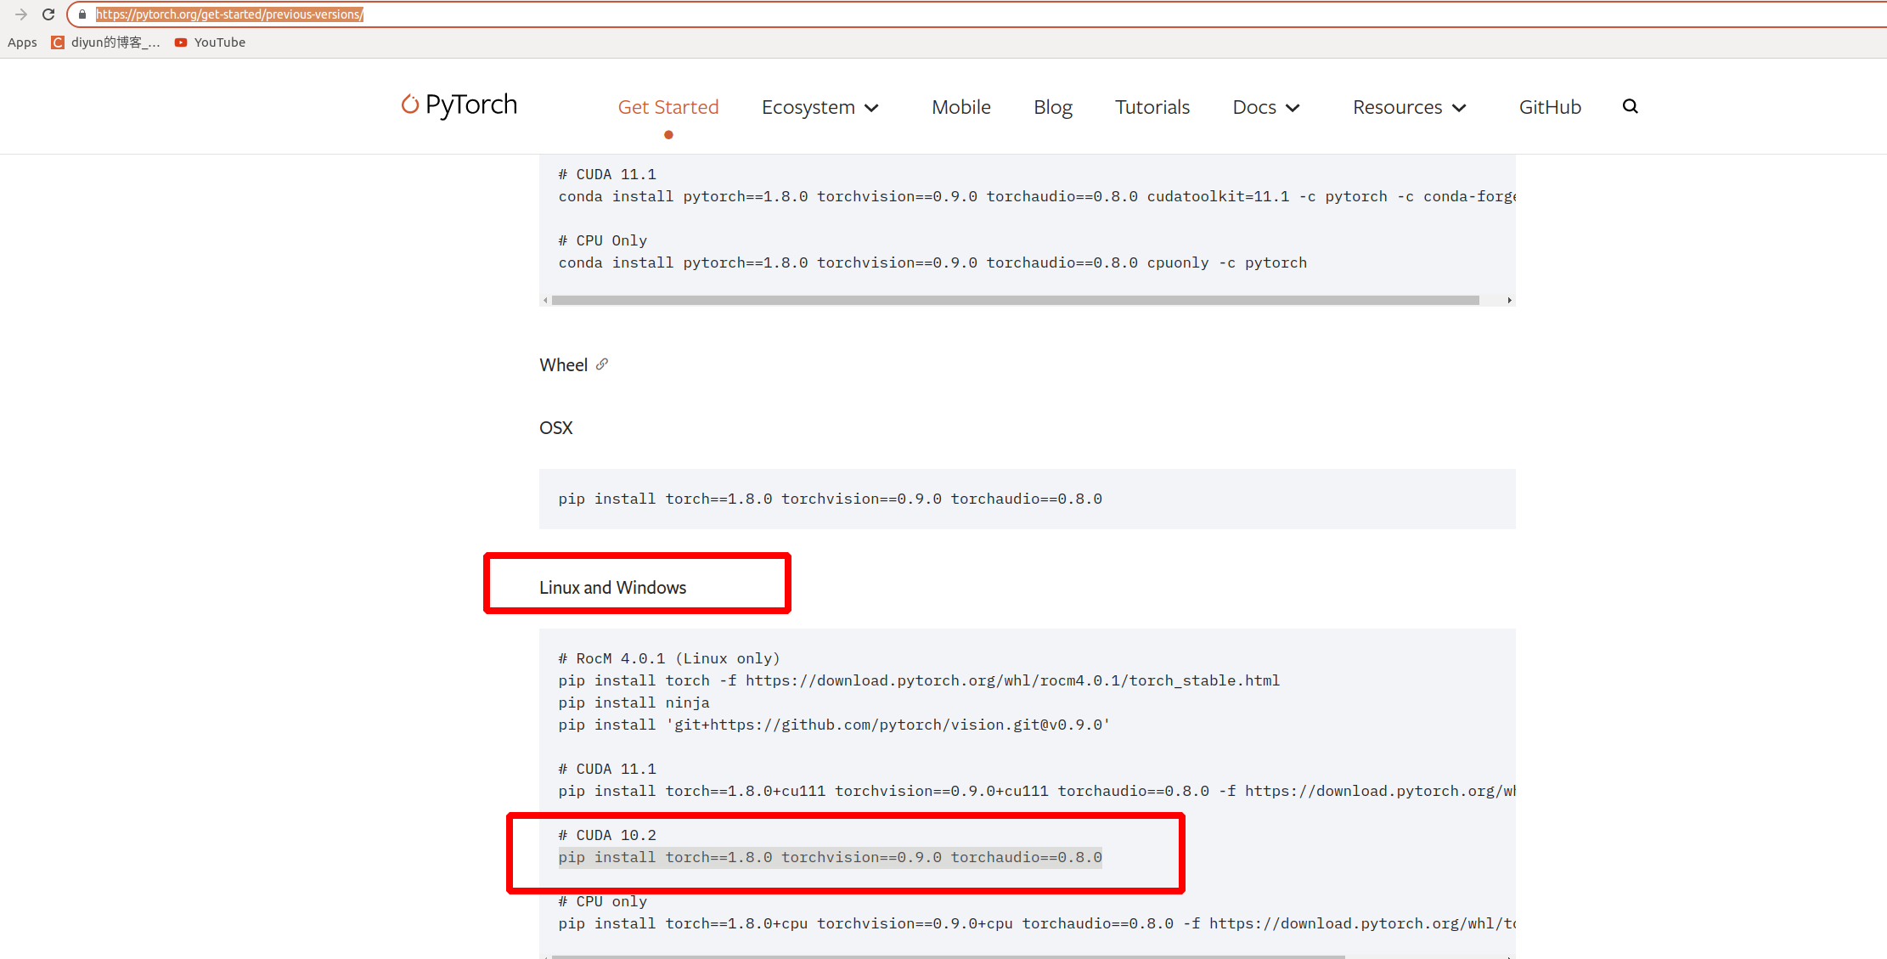Click the browser forward arrow

(21, 14)
